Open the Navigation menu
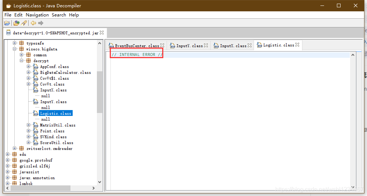The height and width of the screenshot is (196, 367). point(37,15)
